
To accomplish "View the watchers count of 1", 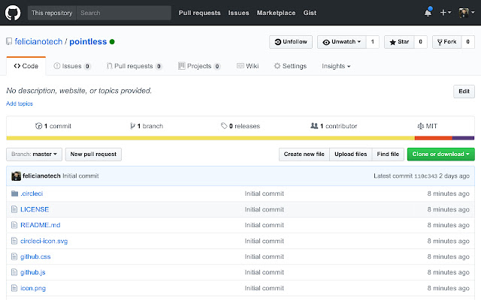I will click(373, 42).
